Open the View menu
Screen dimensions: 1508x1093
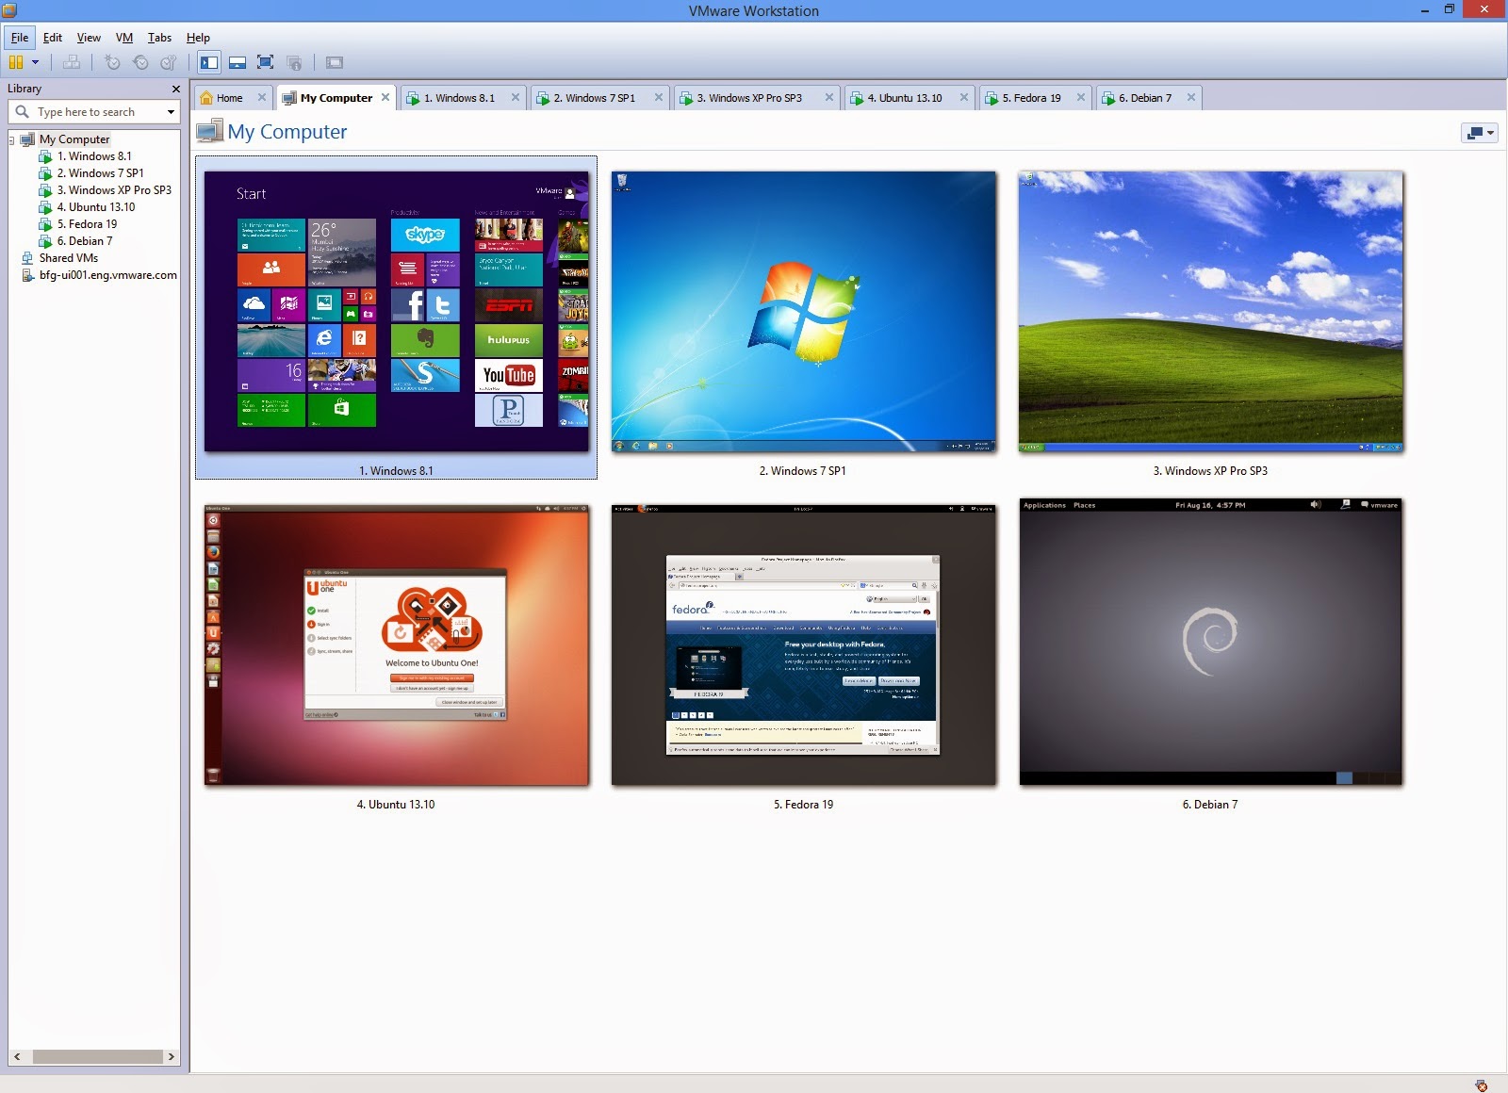click(89, 38)
